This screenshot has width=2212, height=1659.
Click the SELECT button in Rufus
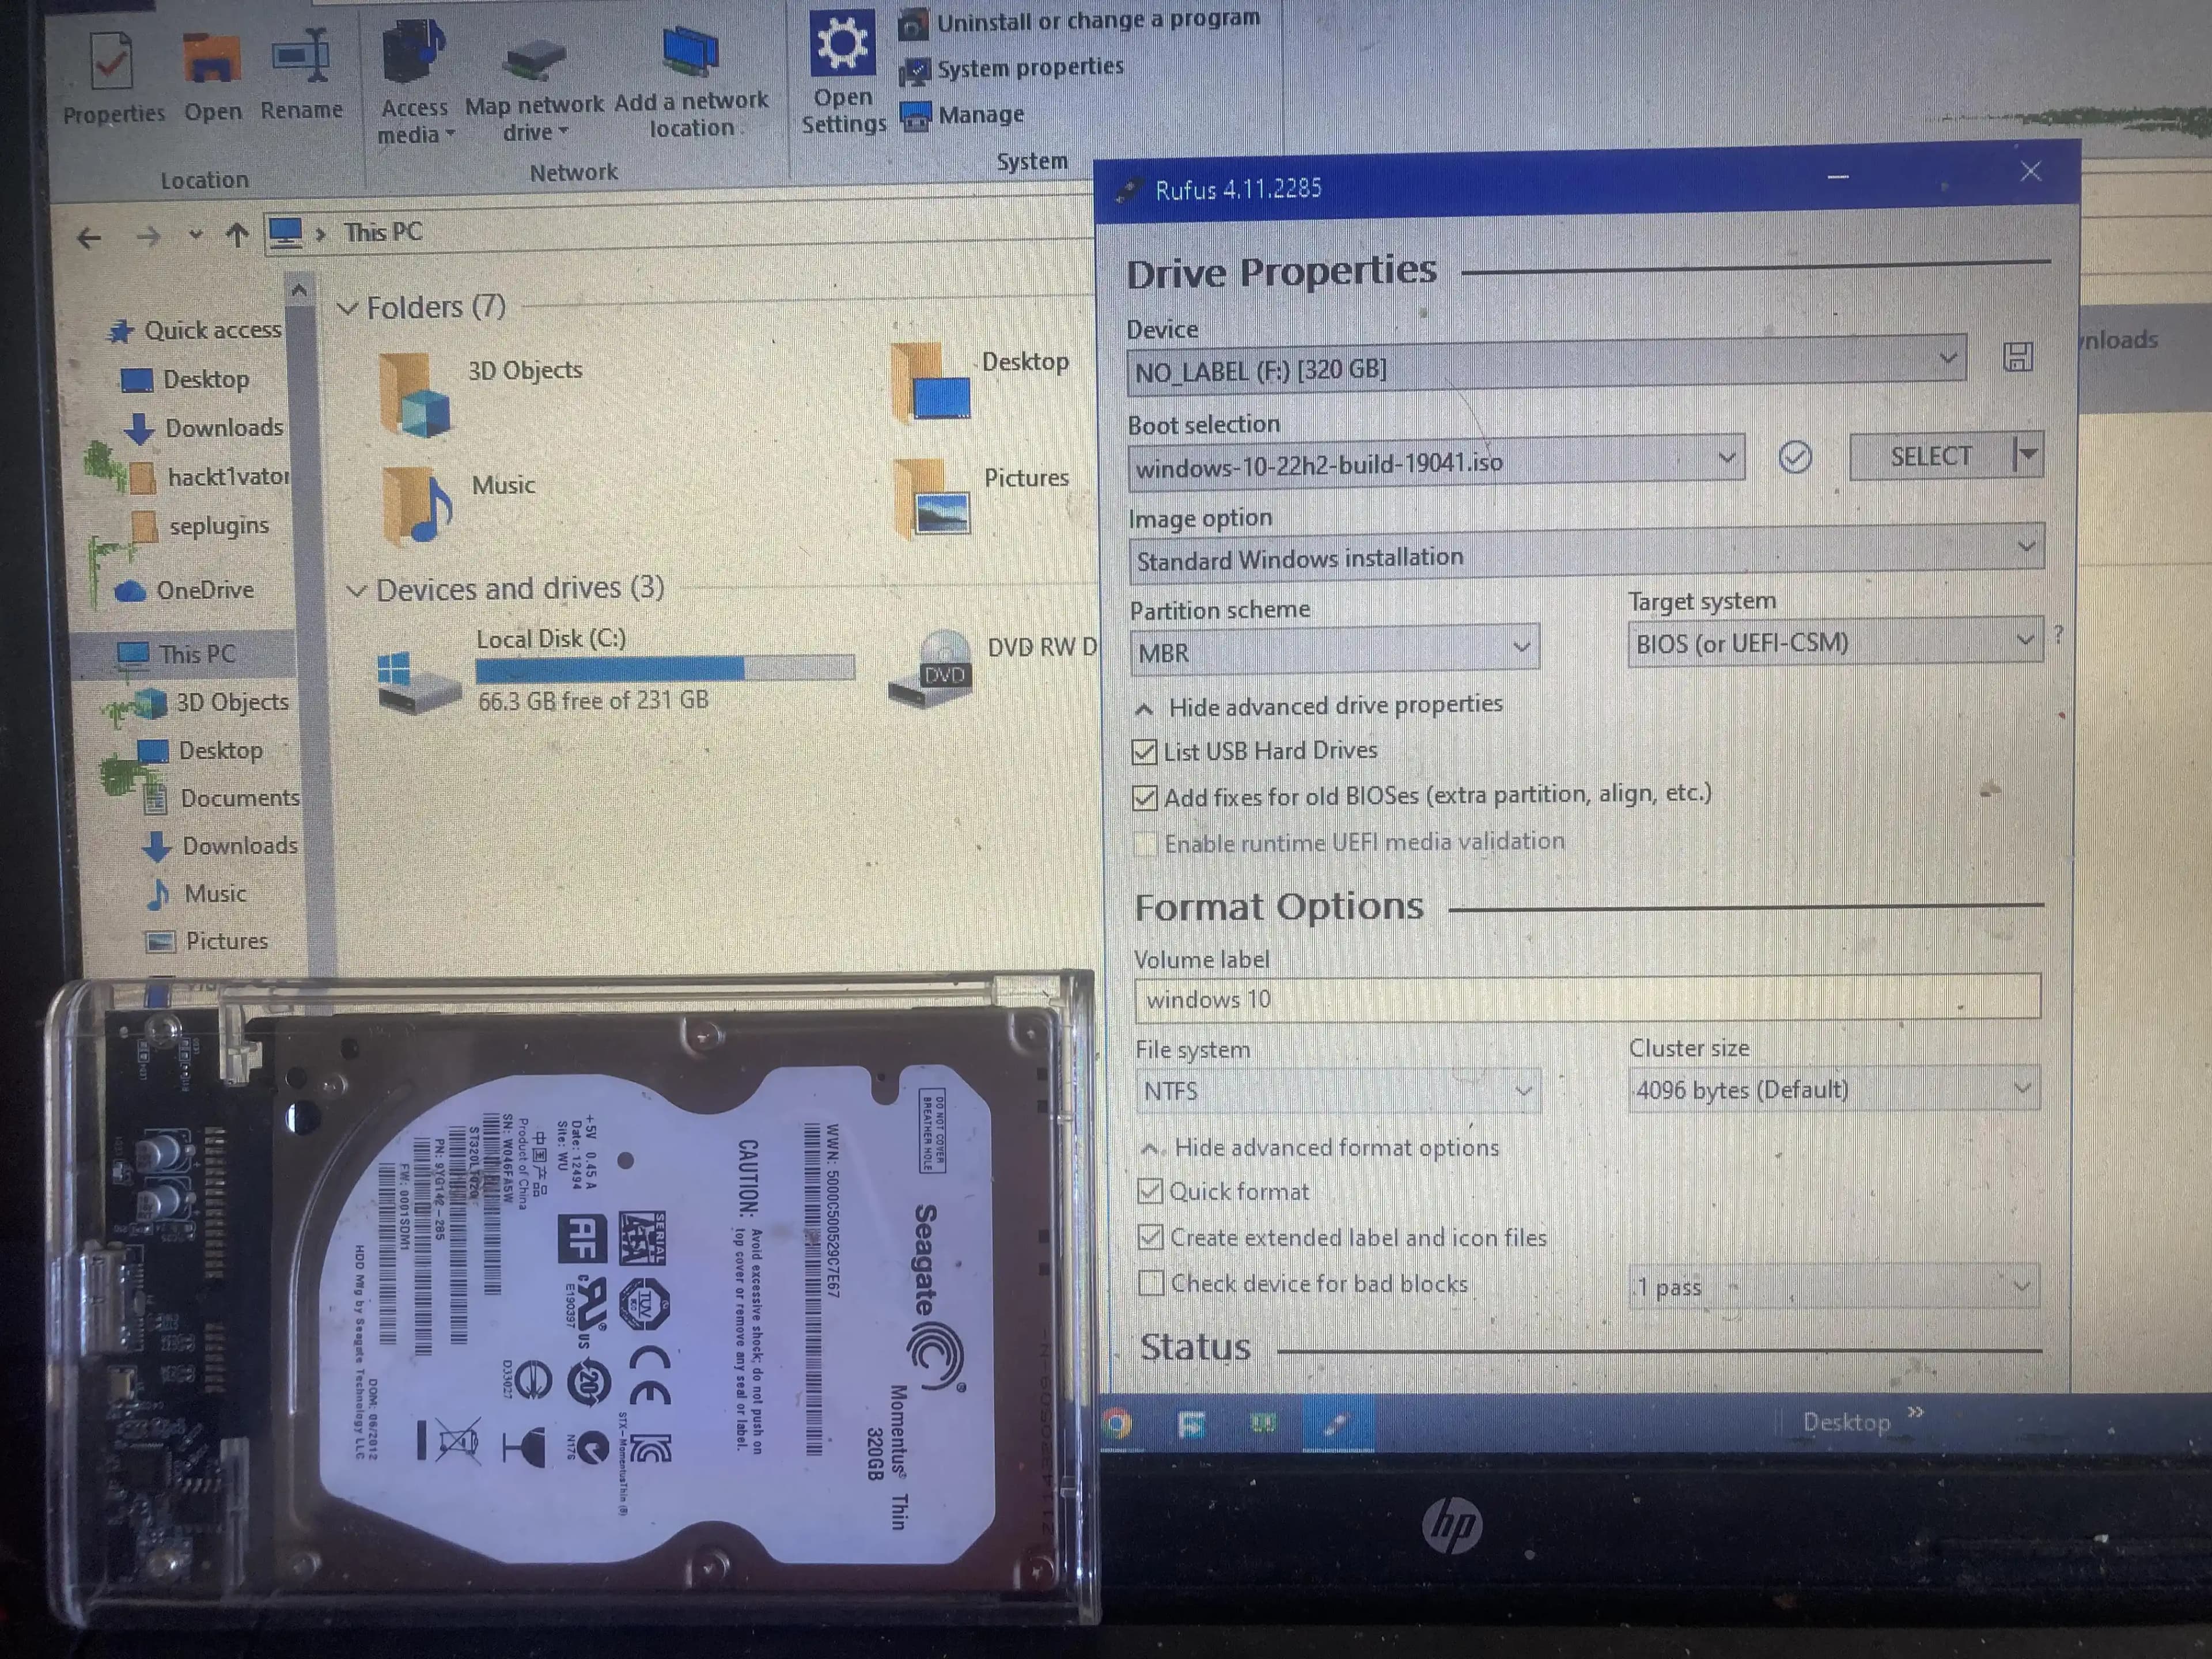coord(1929,456)
